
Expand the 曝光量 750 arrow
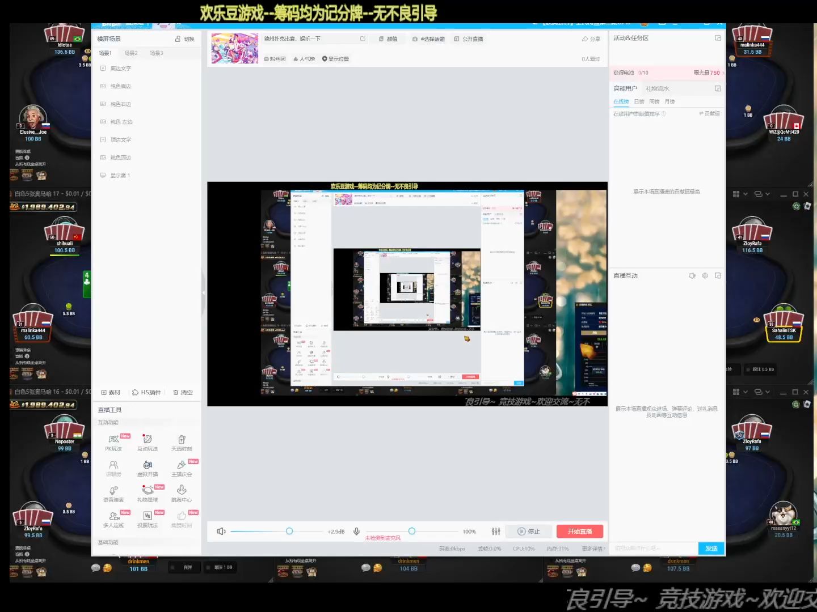723,73
